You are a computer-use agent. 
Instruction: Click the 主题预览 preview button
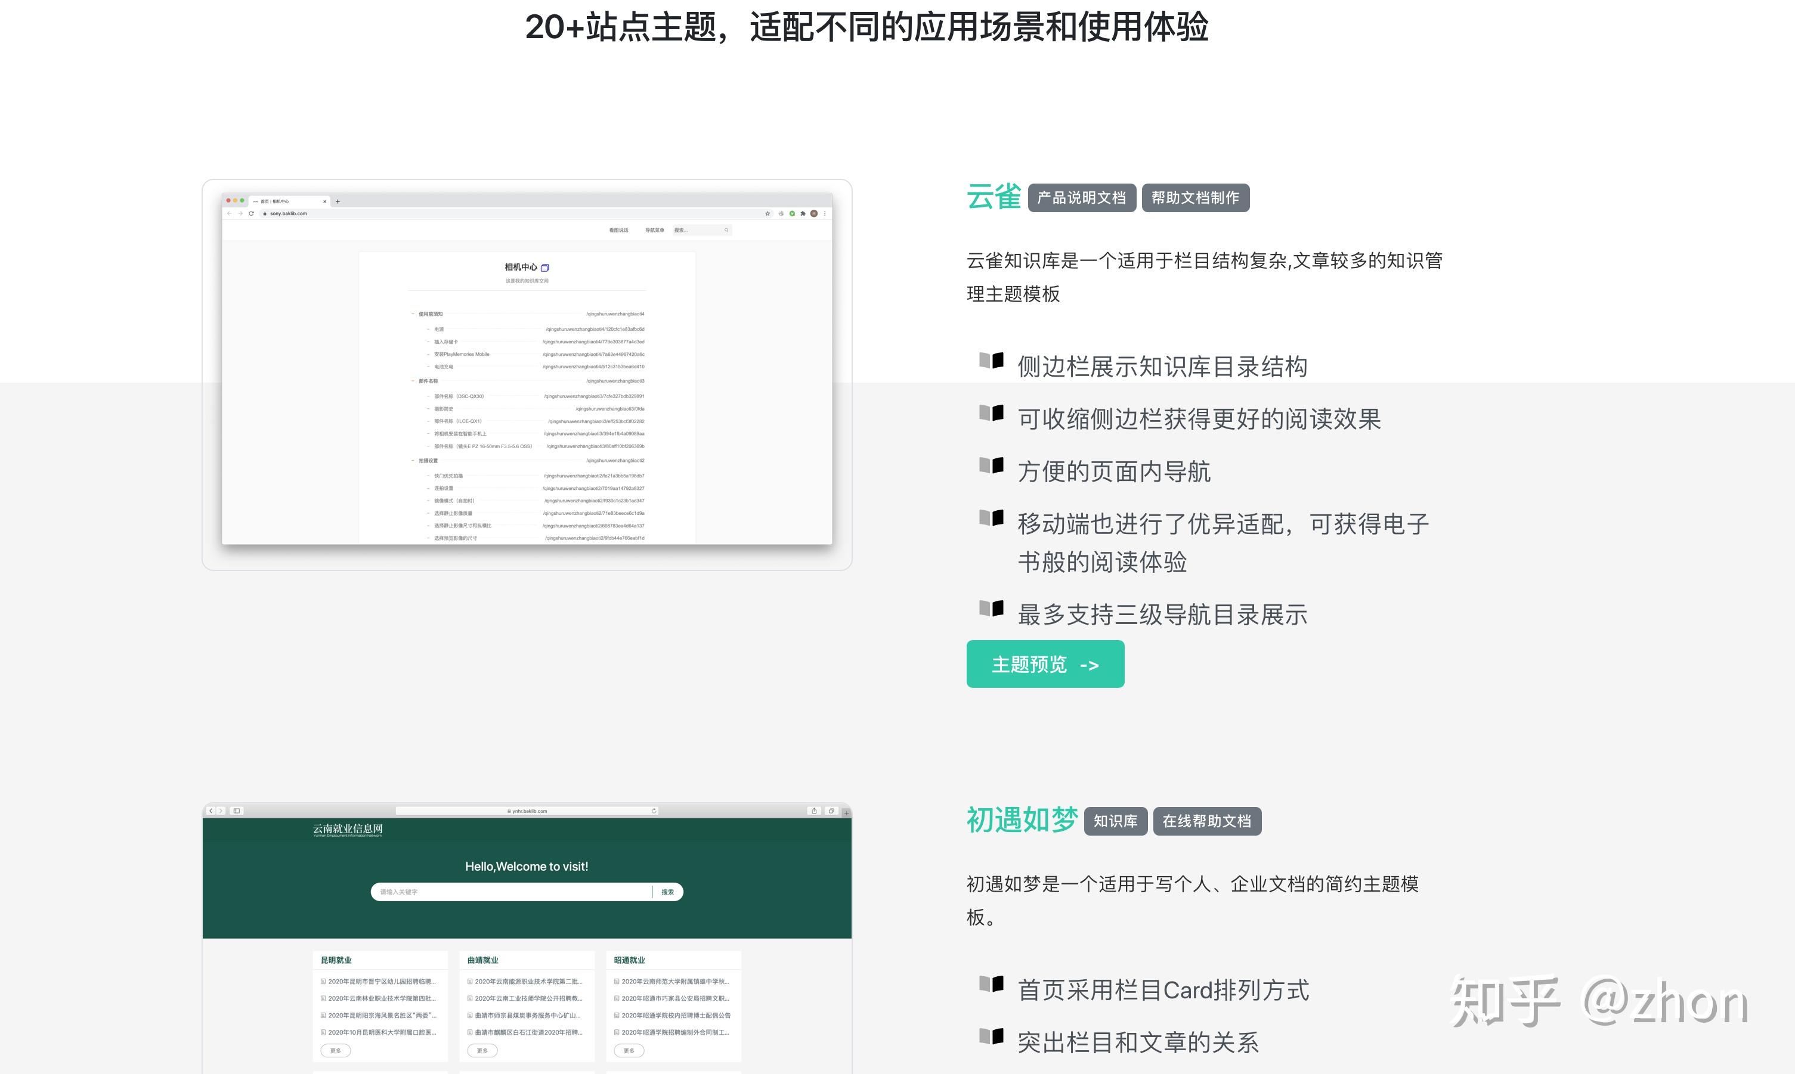(1045, 664)
